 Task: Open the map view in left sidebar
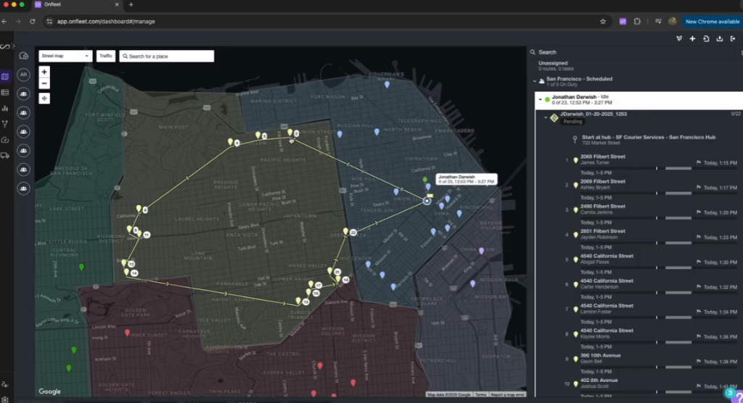pyautogui.click(x=5, y=77)
